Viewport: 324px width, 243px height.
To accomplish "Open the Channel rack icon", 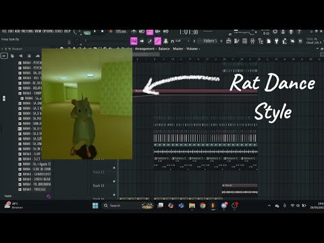I will tap(244, 41).
